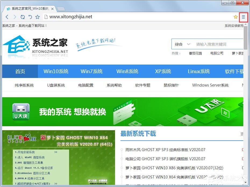Click the browser back navigation arrow

7,17
